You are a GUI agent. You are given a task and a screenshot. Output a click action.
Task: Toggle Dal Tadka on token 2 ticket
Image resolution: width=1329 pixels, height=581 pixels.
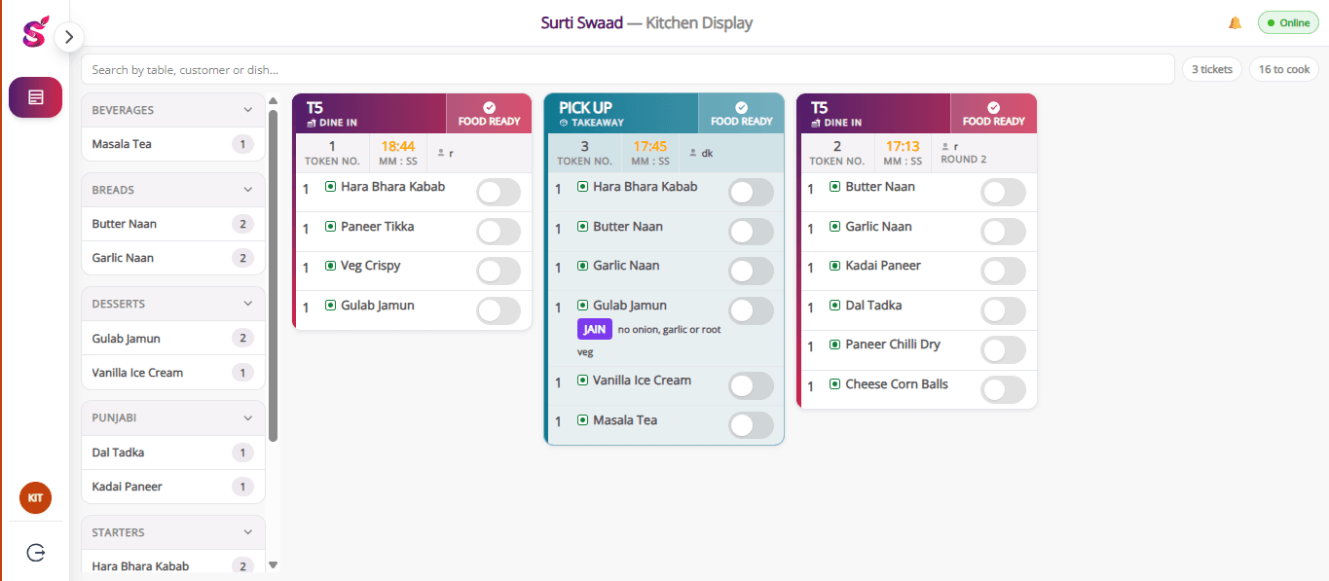point(1003,310)
